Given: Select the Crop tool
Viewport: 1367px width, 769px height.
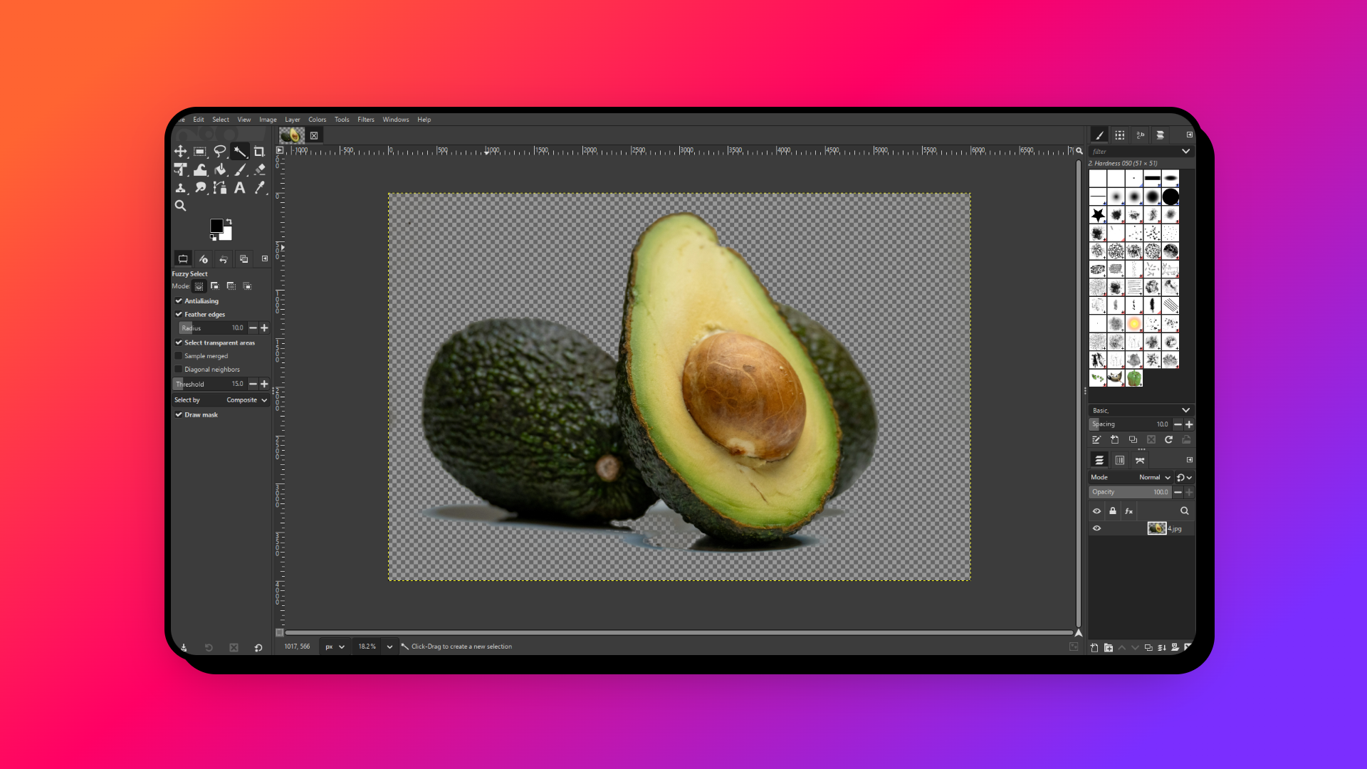Looking at the screenshot, I should point(259,152).
